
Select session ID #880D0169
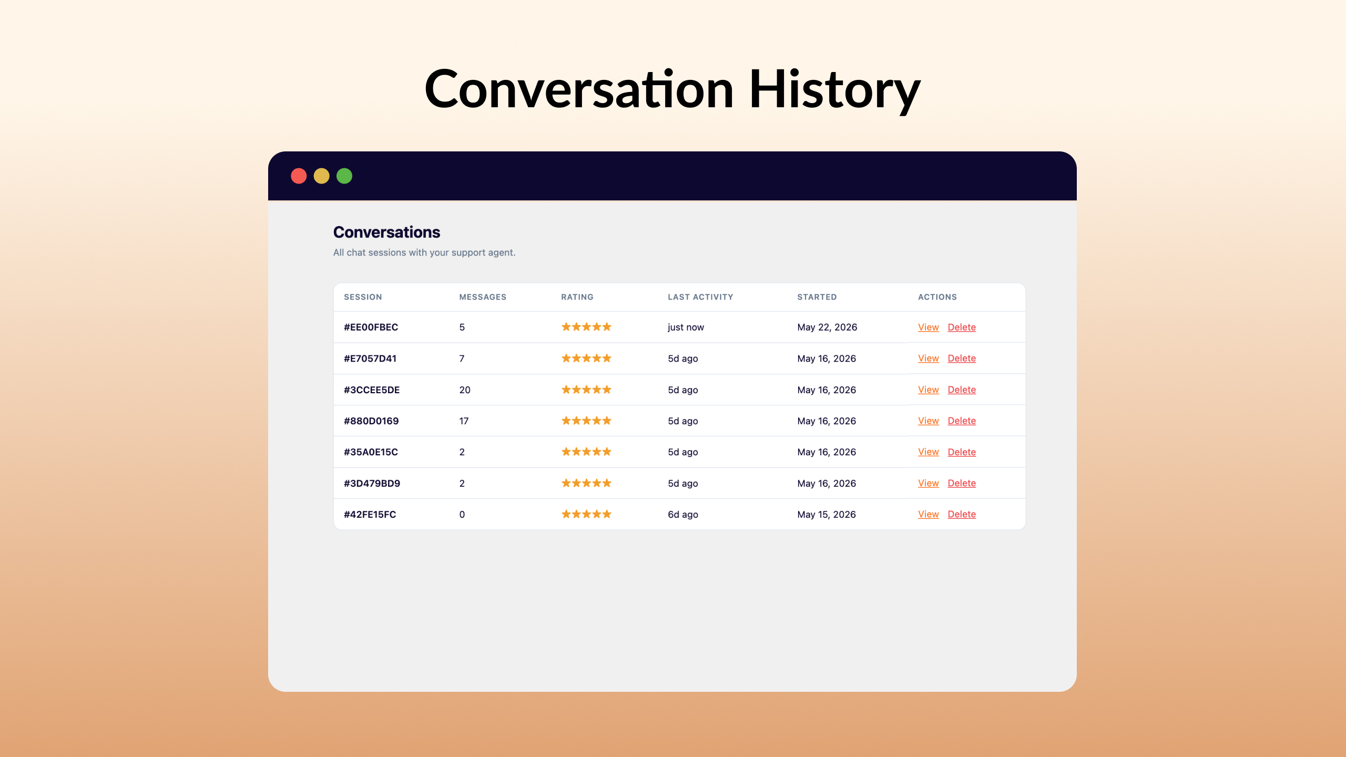click(371, 421)
